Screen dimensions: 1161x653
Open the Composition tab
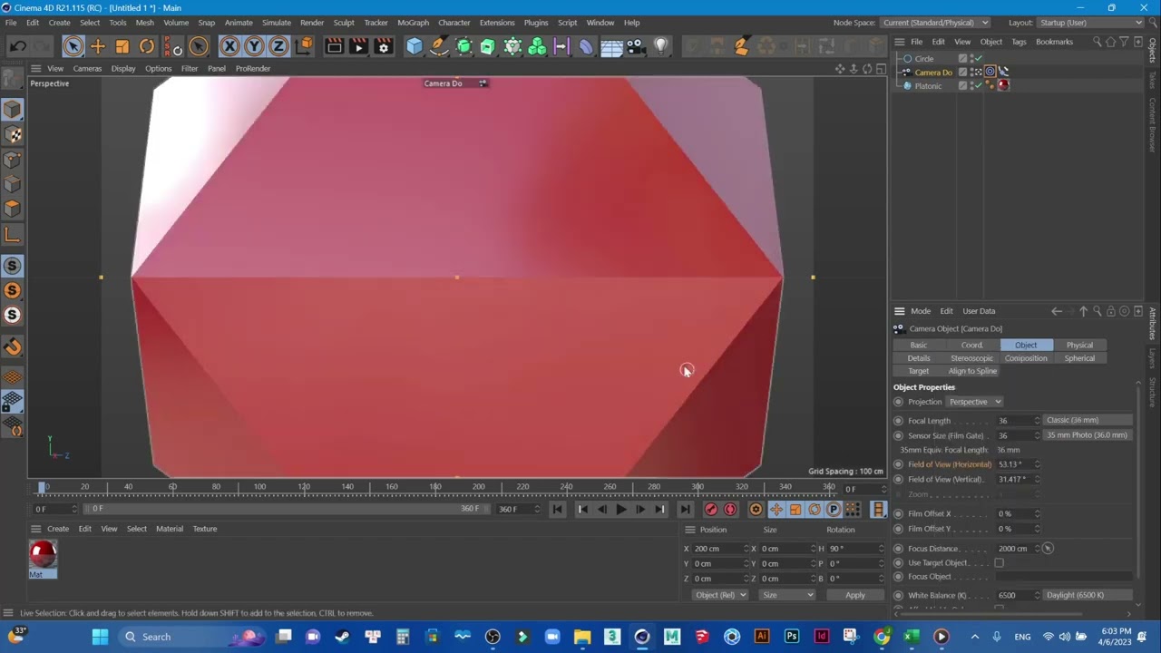pyautogui.click(x=1026, y=358)
